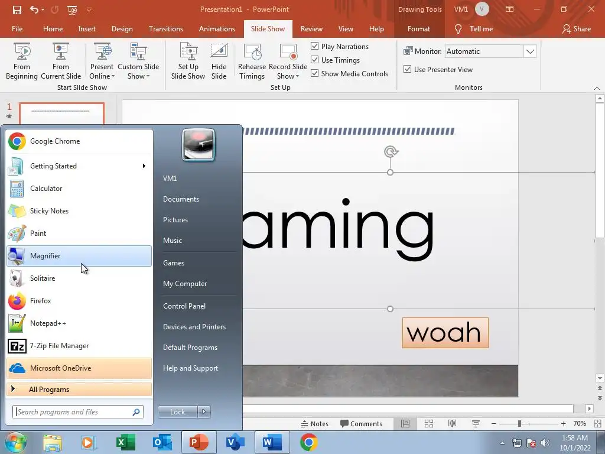
Task: Launch Magnifier from Start menu
Action: pos(79,256)
